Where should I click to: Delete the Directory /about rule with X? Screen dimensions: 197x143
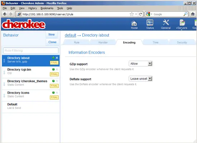point(57,58)
